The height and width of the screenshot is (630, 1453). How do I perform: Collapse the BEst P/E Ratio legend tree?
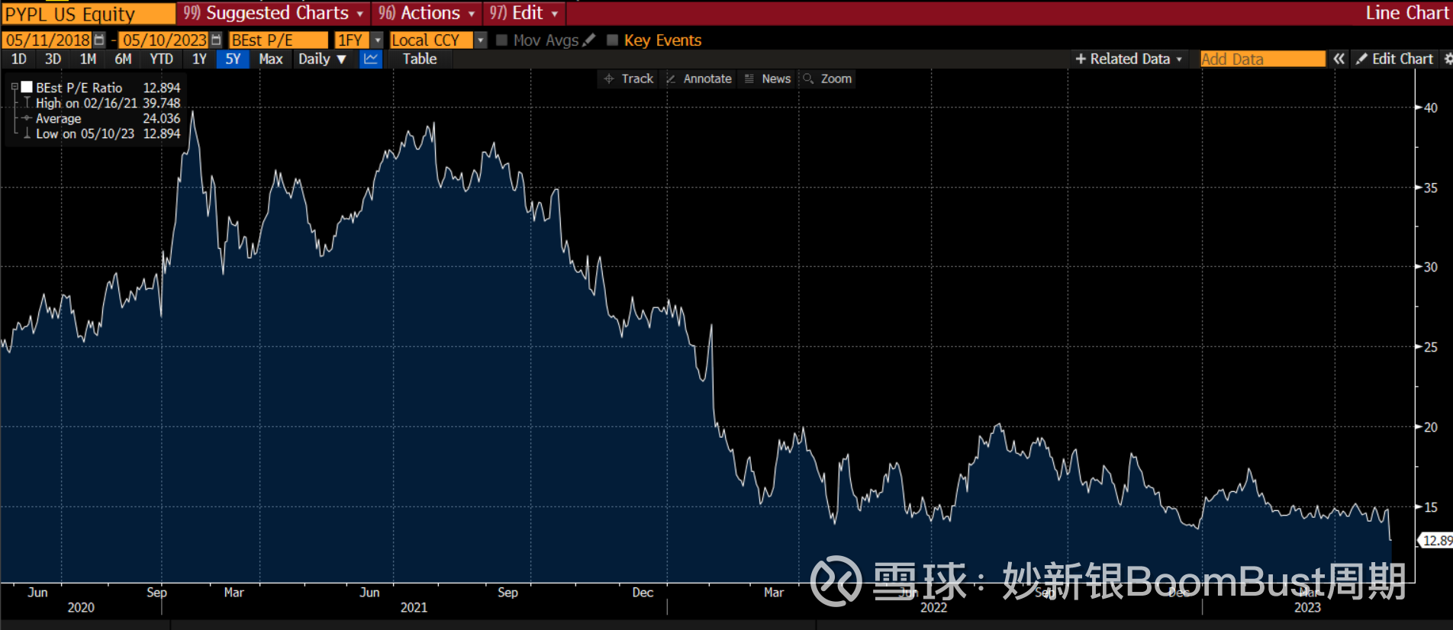coord(14,87)
